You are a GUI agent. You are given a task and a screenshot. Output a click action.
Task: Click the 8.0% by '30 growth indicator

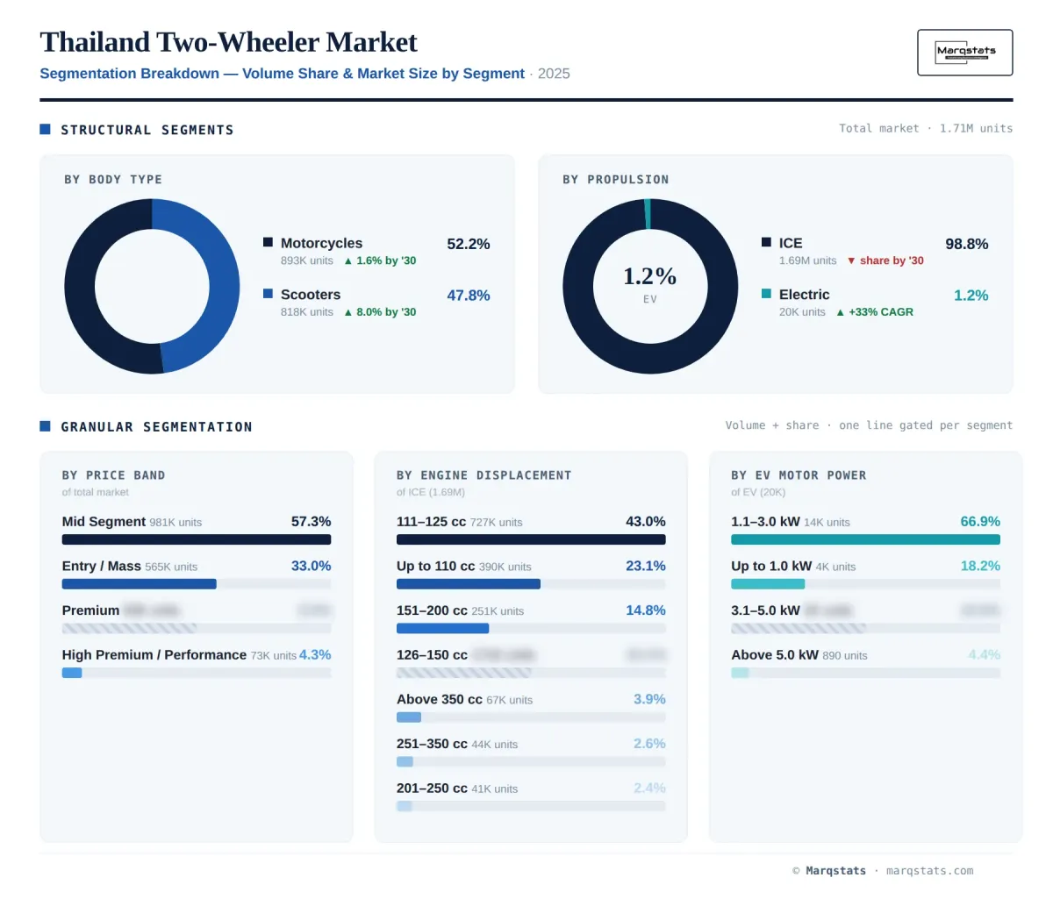(380, 312)
